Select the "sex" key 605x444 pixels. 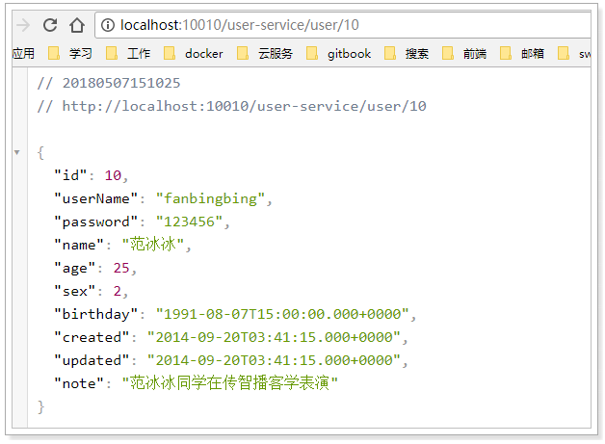click(75, 291)
